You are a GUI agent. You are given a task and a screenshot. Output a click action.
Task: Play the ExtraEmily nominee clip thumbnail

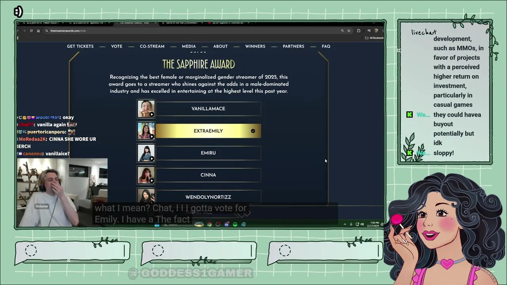tap(146, 131)
